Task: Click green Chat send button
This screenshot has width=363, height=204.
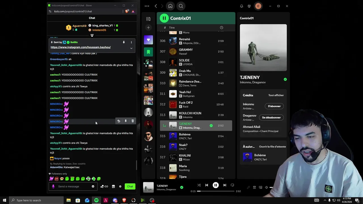Action: point(130,186)
